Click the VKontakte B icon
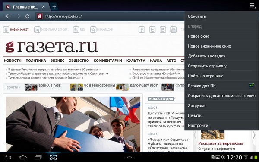 [163, 29]
